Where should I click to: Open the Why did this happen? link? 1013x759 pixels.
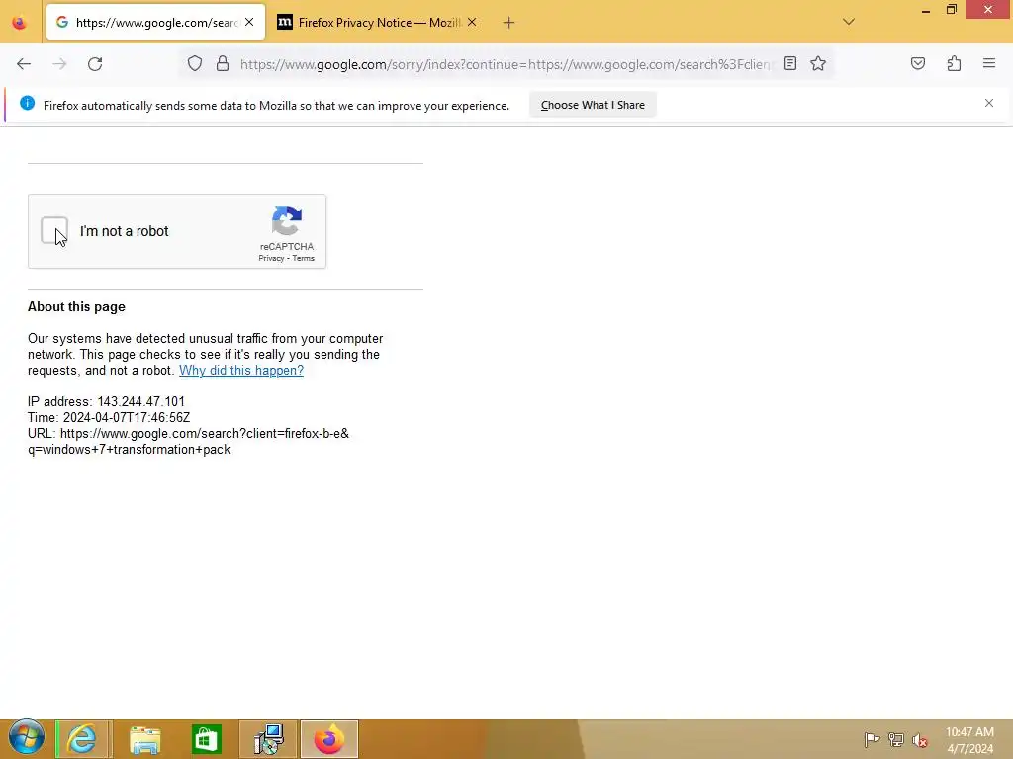(241, 370)
